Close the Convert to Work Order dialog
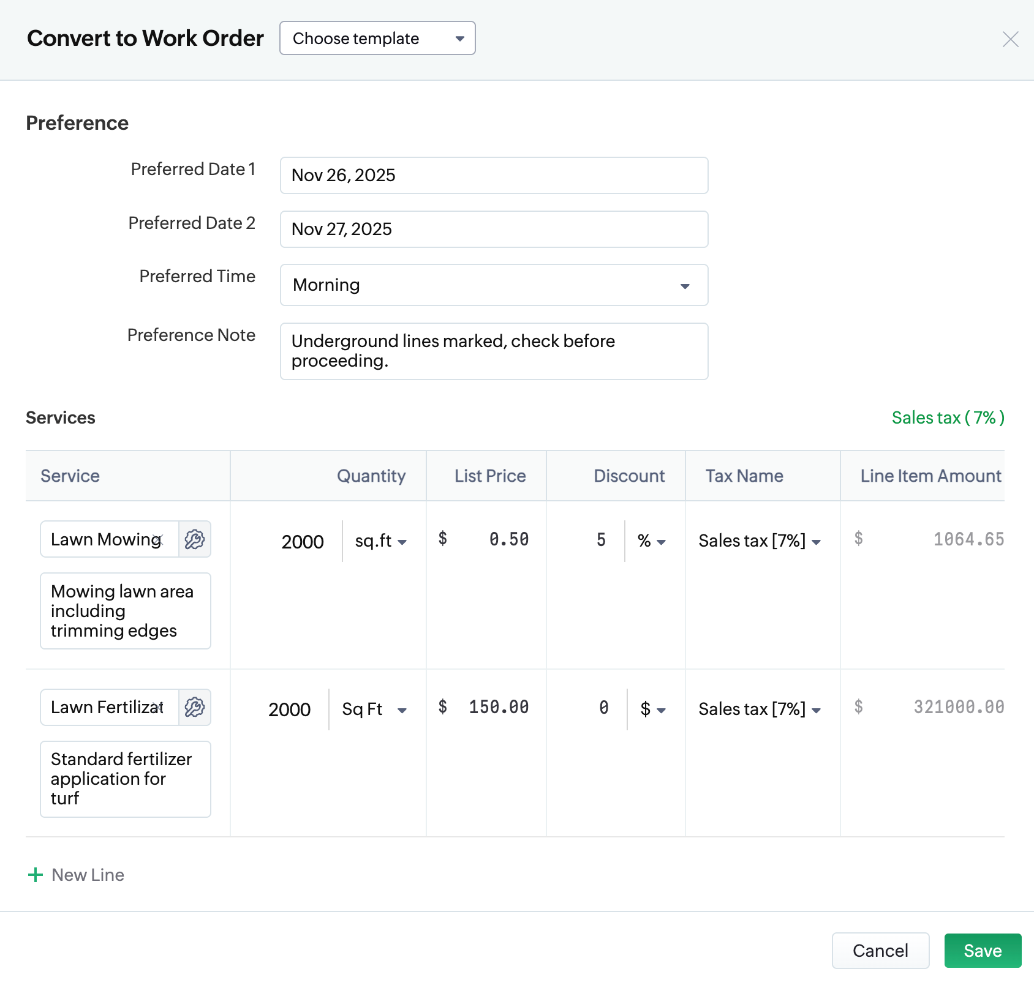1034x988 pixels. (x=1010, y=39)
